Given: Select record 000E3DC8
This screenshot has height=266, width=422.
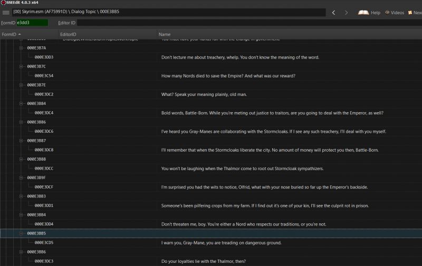Looking at the screenshot, I should pos(44,150).
